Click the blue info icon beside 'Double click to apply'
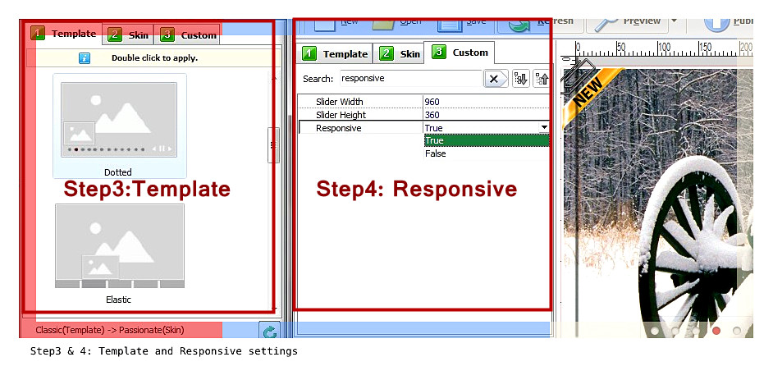Screen dimensions: 773x389 (x=85, y=58)
